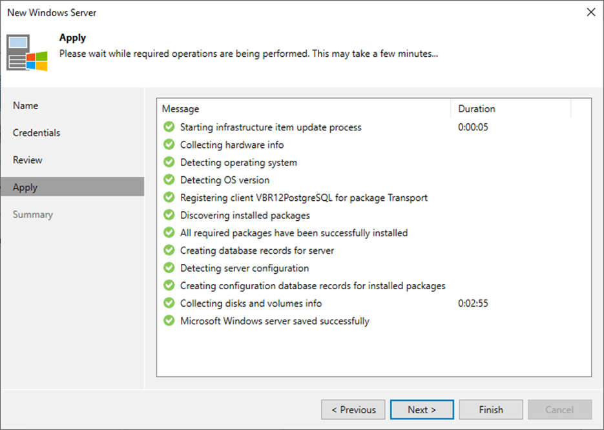Close the New Windows Server dialog

[x=590, y=12]
